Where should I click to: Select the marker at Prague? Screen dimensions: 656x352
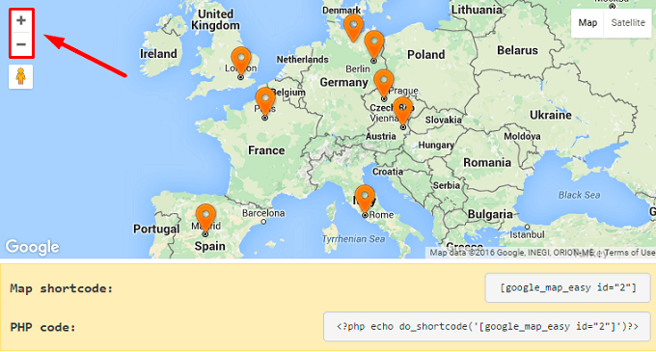point(384,83)
